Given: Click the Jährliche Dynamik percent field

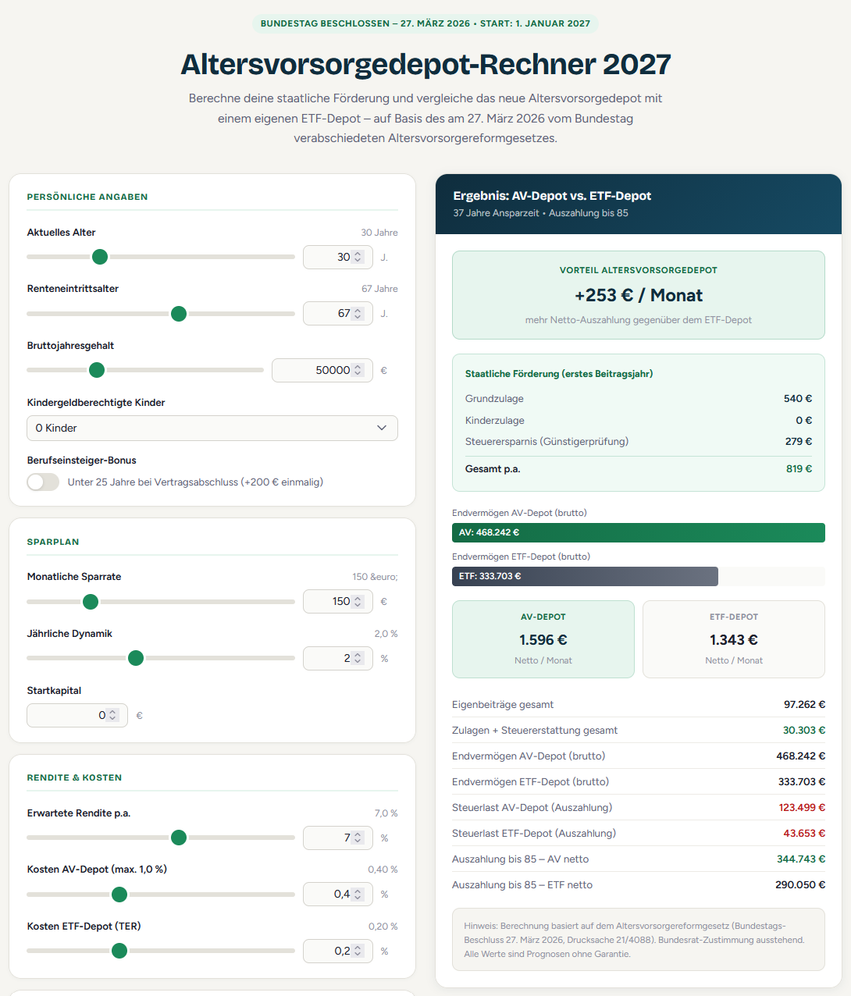Looking at the screenshot, I should [338, 658].
